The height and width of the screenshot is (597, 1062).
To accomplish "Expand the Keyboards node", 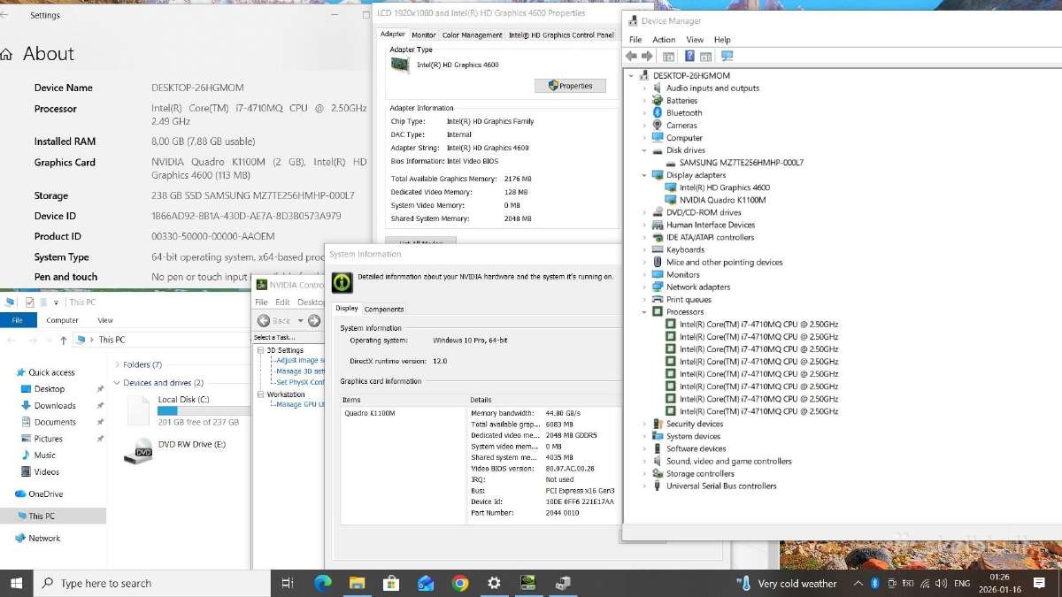I will coord(644,249).
